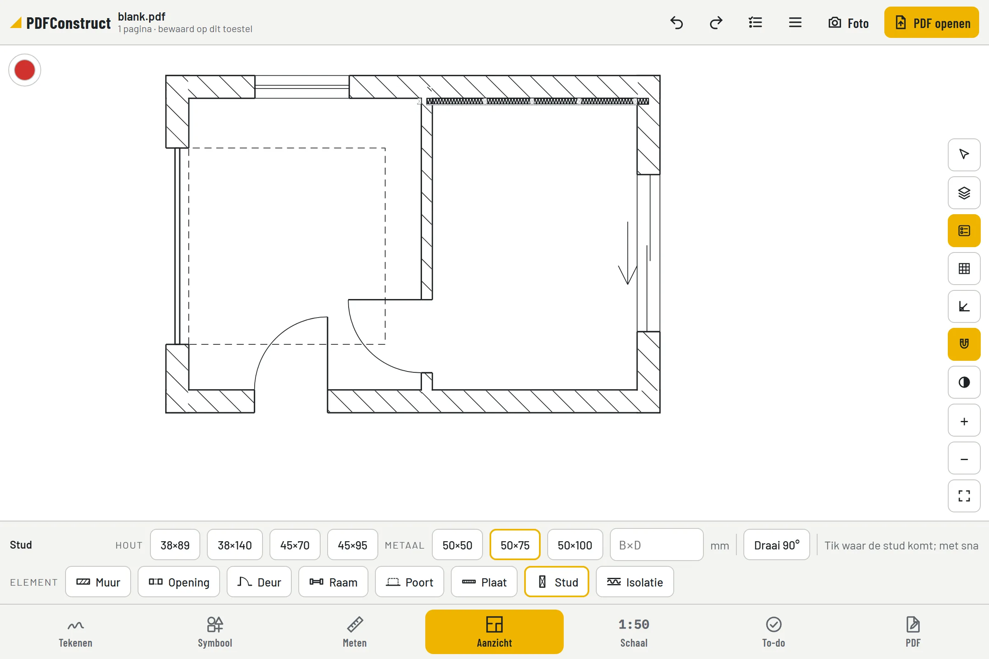Click the angle measurement icon
The height and width of the screenshot is (659, 989).
[x=964, y=306]
